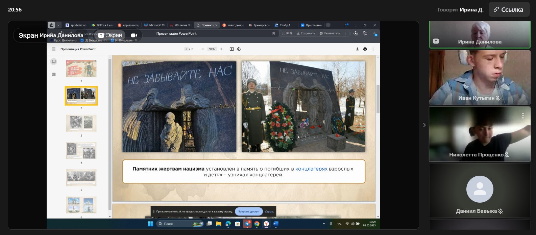Switch to the Приглашаем VK tab
This screenshot has height=235, width=536.
(311, 25)
